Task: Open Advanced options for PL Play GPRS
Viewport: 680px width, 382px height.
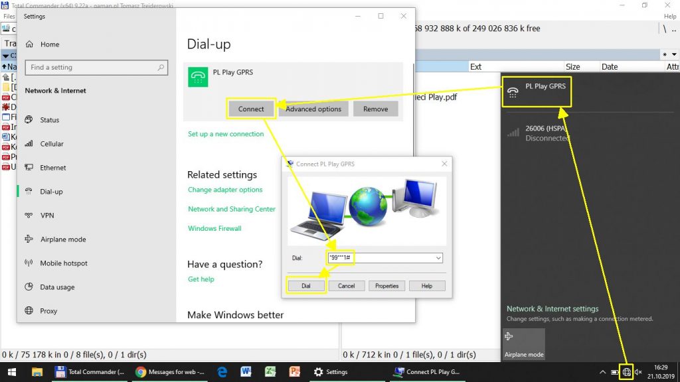Action: pos(313,109)
